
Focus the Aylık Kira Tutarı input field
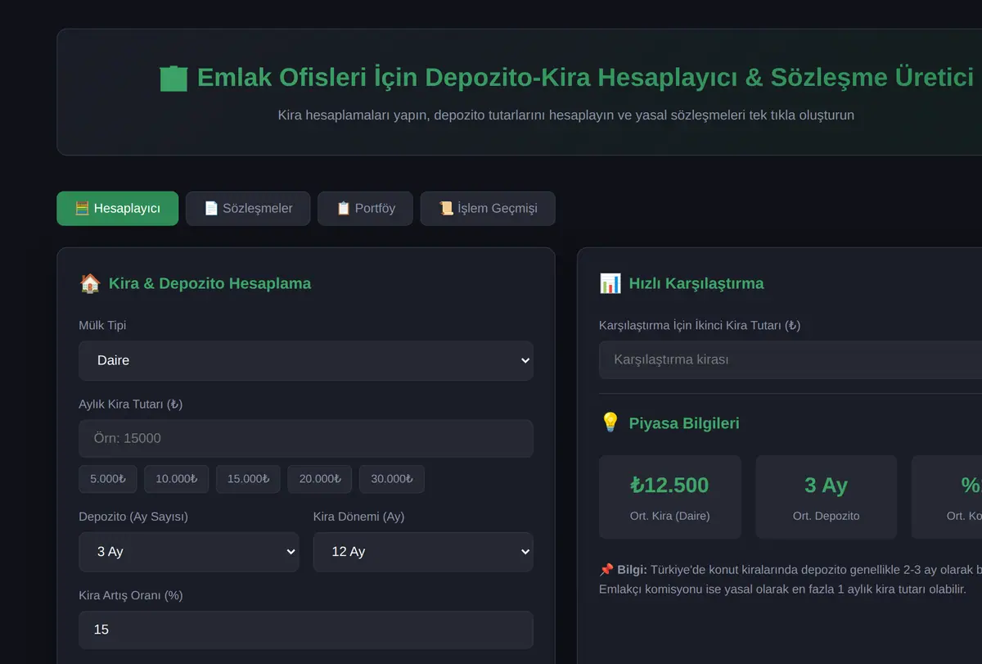tap(306, 438)
